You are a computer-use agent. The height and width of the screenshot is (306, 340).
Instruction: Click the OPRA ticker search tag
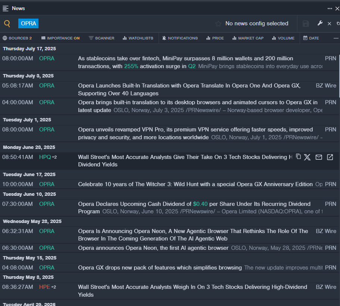click(28, 23)
